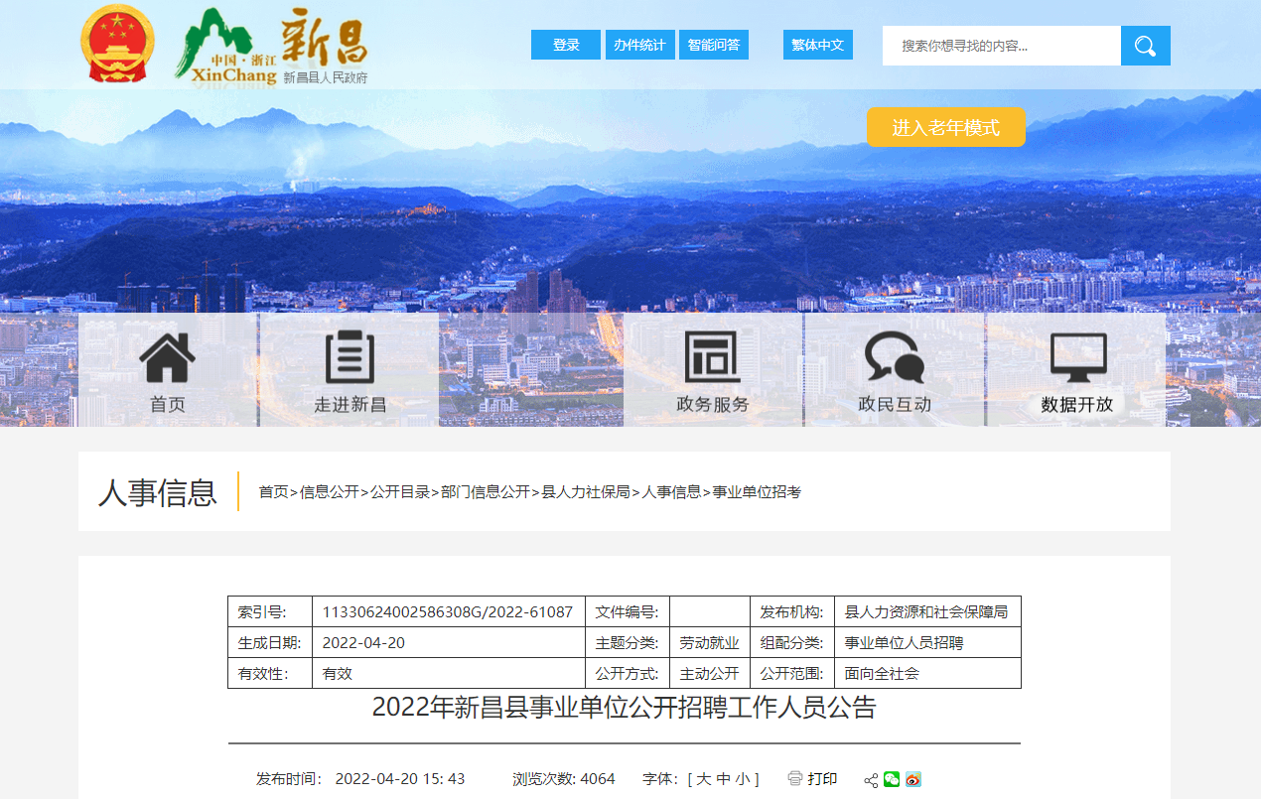Open 办件统计 in top bar

[x=639, y=45]
